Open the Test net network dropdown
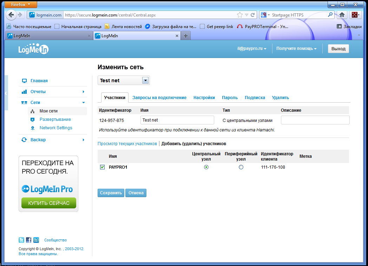Screen dimensions: 368x266 coord(145,80)
